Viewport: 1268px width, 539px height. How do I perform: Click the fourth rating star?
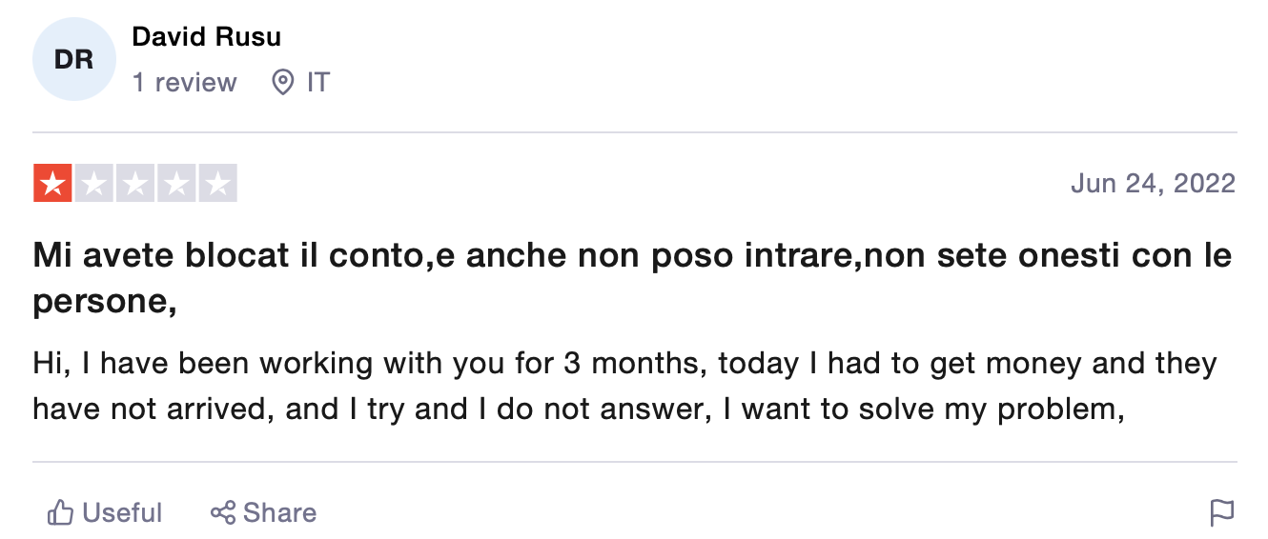pos(175,184)
